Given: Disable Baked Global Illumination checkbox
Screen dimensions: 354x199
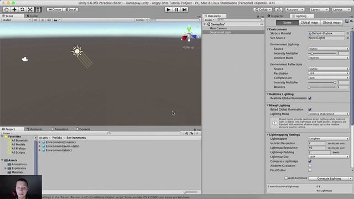Looking at the screenshot, I should 310,109.
